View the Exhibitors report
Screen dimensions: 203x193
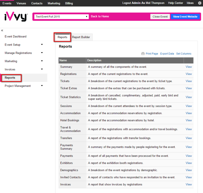[189, 163]
